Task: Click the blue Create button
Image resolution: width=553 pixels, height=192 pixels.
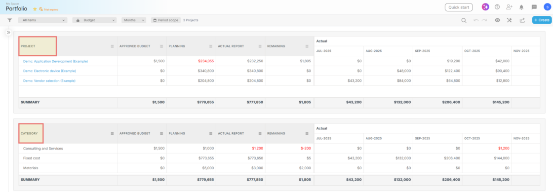Action: (x=541, y=20)
